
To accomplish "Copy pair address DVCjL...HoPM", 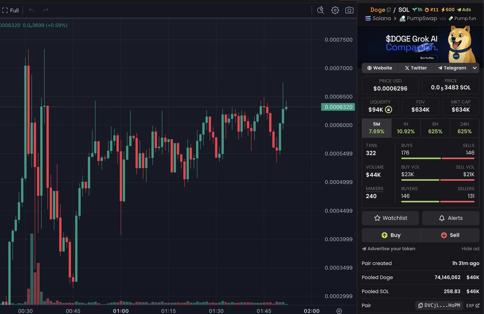I will coord(439,306).
